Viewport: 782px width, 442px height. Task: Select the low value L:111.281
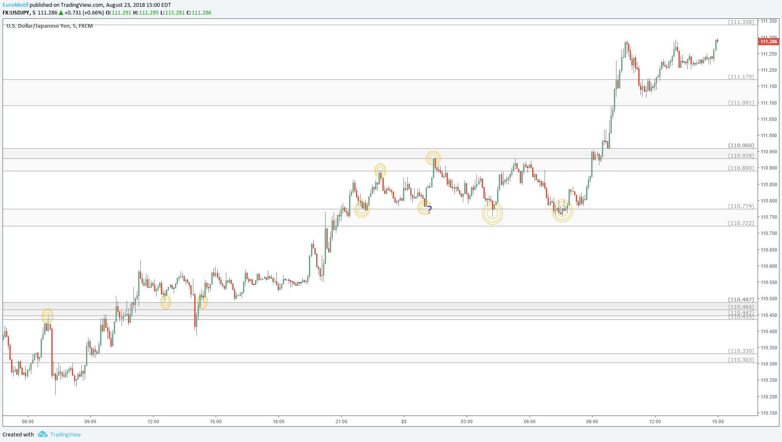173,13
